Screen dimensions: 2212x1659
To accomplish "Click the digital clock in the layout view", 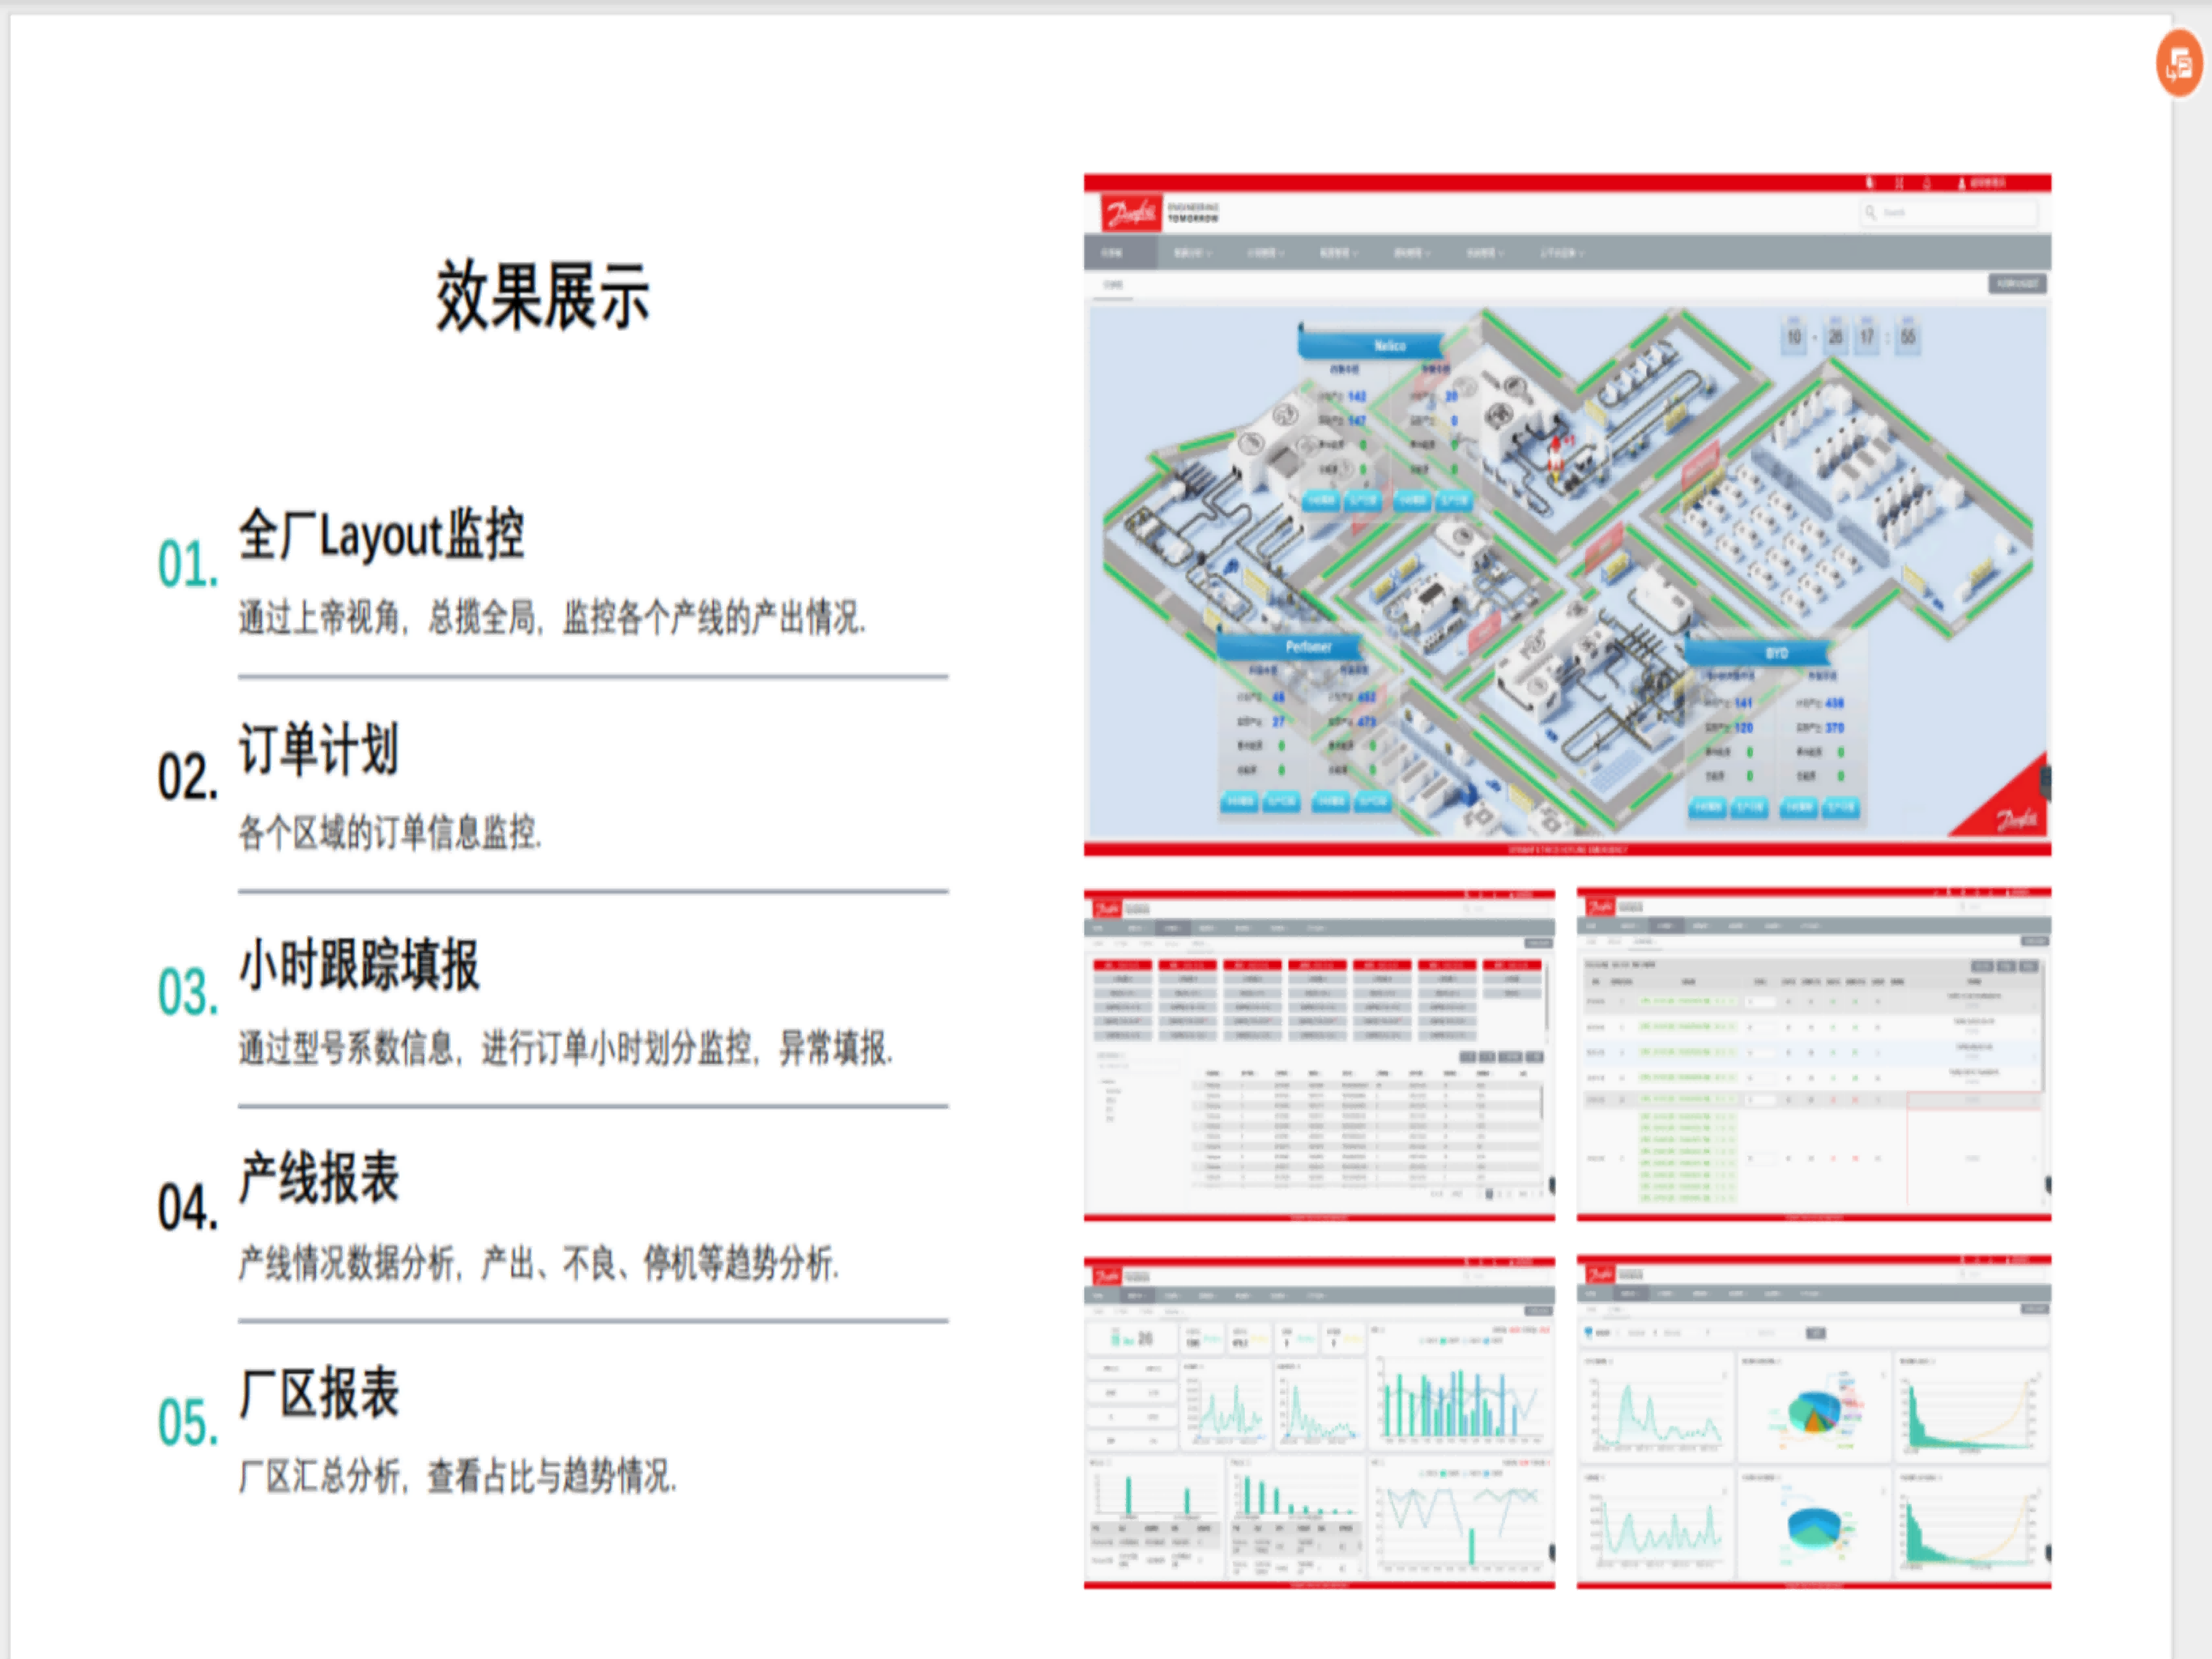I will pyautogui.click(x=1850, y=336).
